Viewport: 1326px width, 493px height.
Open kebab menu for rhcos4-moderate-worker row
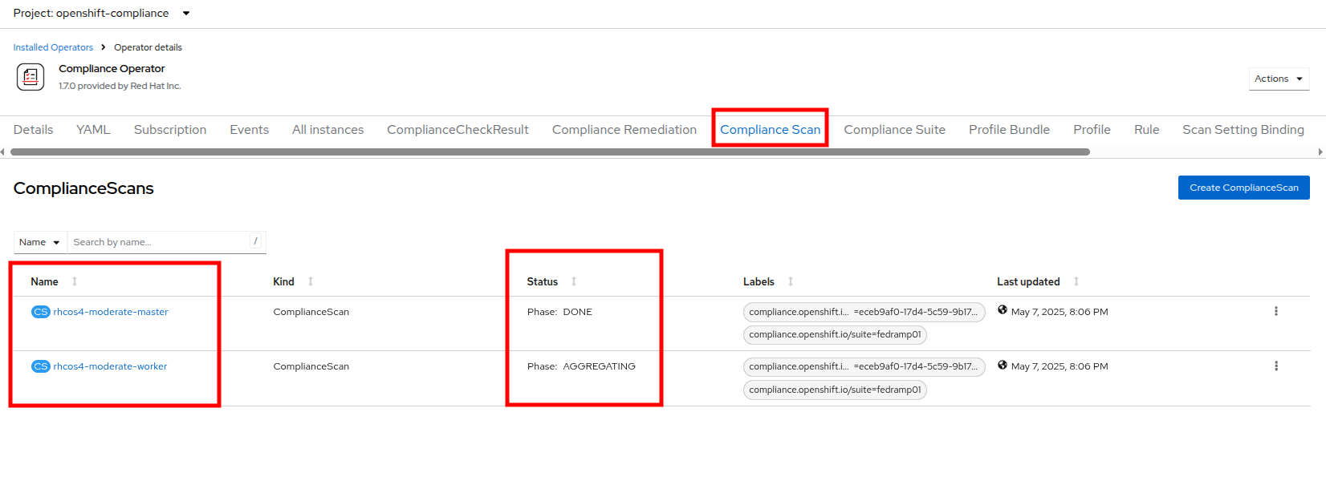click(x=1275, y=366)
